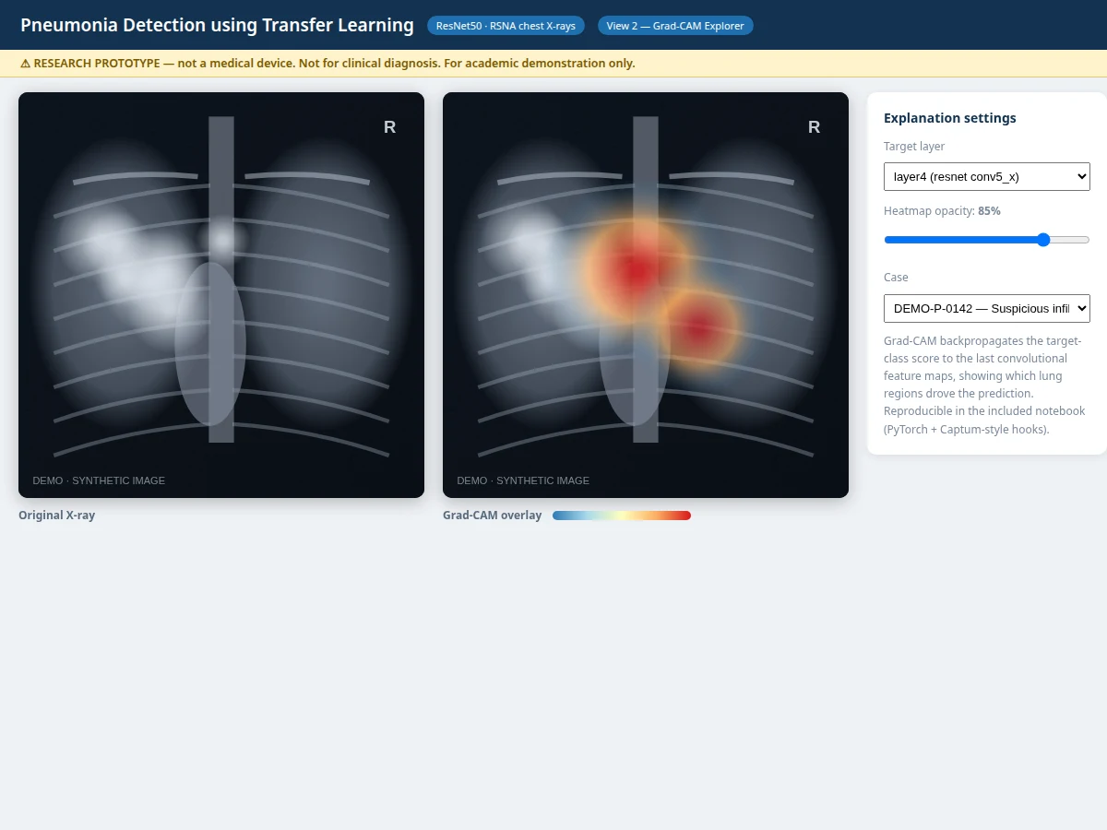Image resolution: width=1107 pixels, height=830 pixels.
Task: Click the ResNet50 RSNA chest X-rays badge
Action: click(x=506, y=26)
